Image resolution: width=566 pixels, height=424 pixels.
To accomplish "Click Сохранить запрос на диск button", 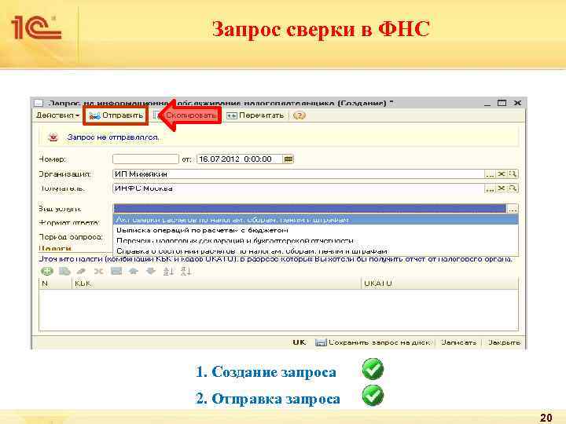I will tap(373, 342).
